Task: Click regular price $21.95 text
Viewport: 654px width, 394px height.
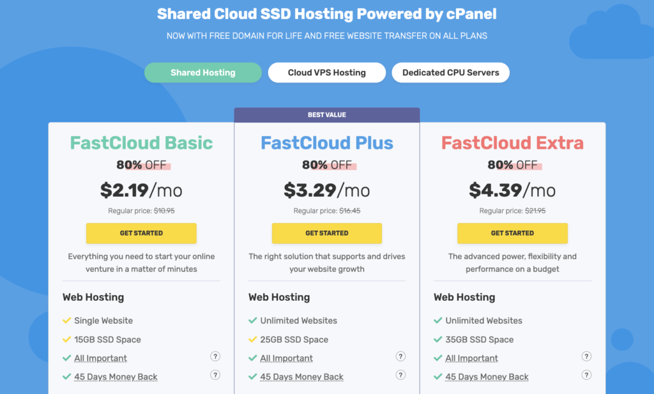Action: [513, 211]
